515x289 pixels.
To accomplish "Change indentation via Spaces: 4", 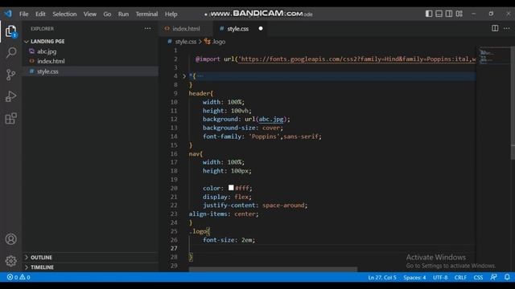I will tap(414, 277).
